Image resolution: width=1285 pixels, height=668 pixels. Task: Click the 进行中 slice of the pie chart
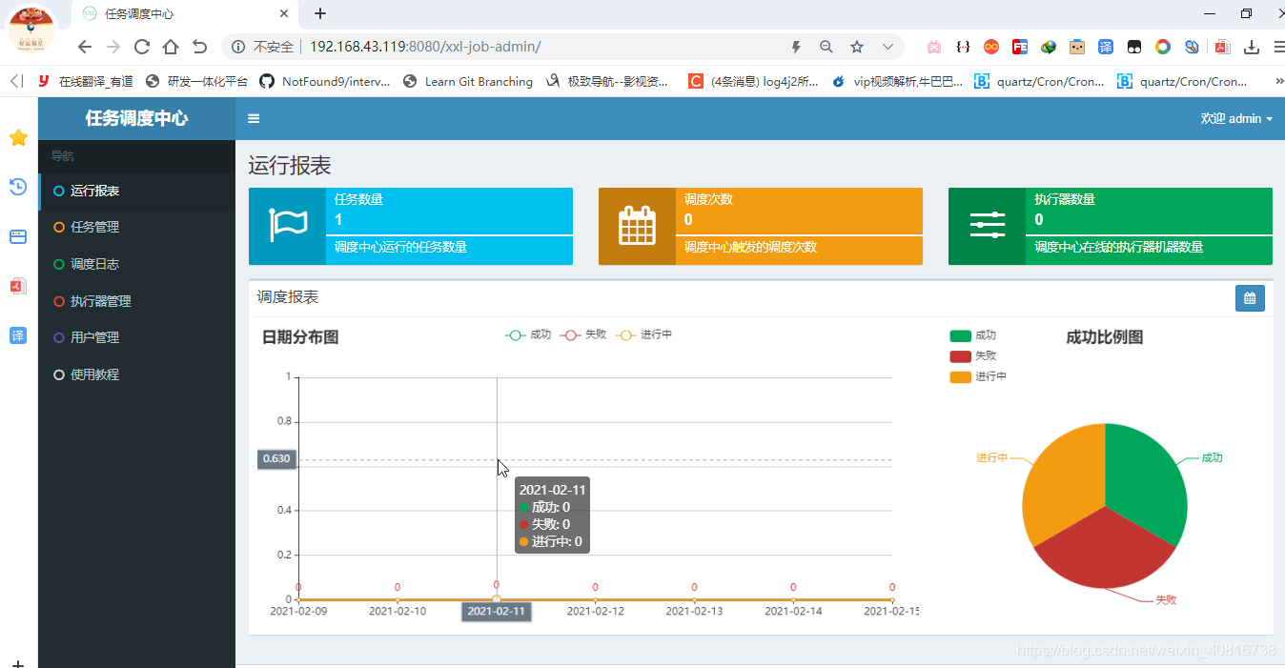click(x=1063, y=486)
